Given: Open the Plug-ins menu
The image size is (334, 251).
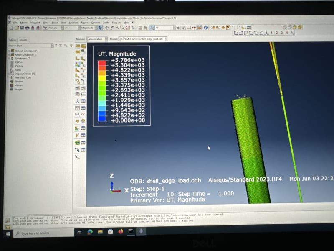Looking at the screenshot, I should click(116, 23).
